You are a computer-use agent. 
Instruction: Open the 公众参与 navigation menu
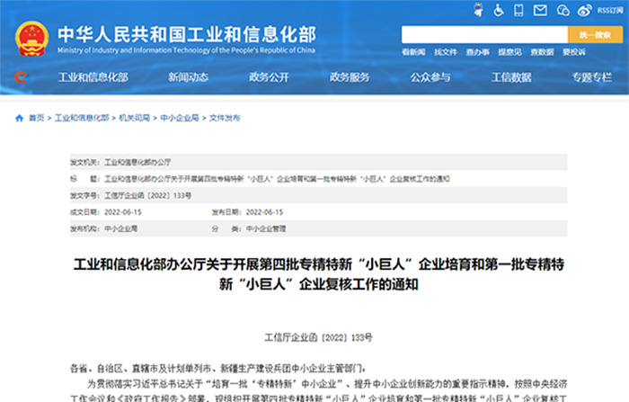(430, 77)
